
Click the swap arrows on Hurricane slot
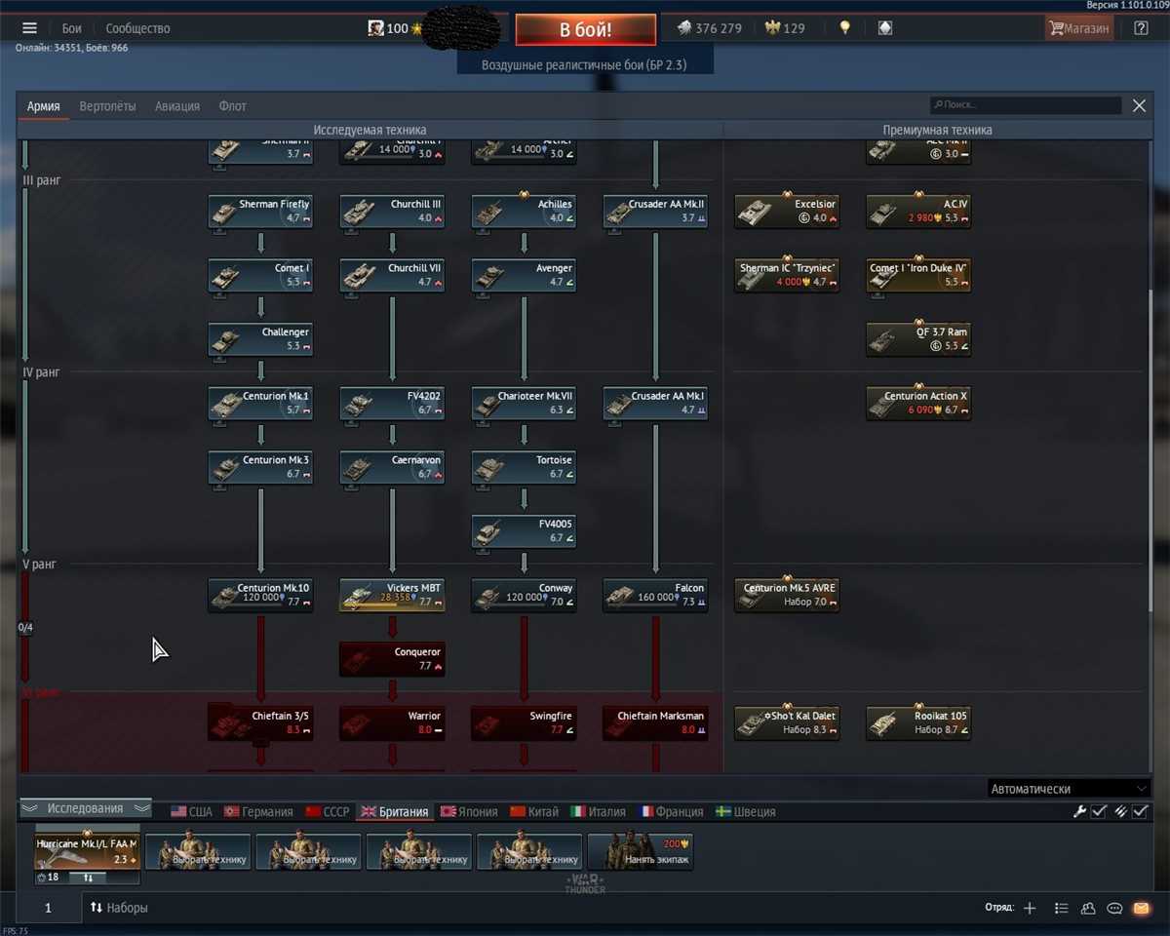tap(88, 877)
